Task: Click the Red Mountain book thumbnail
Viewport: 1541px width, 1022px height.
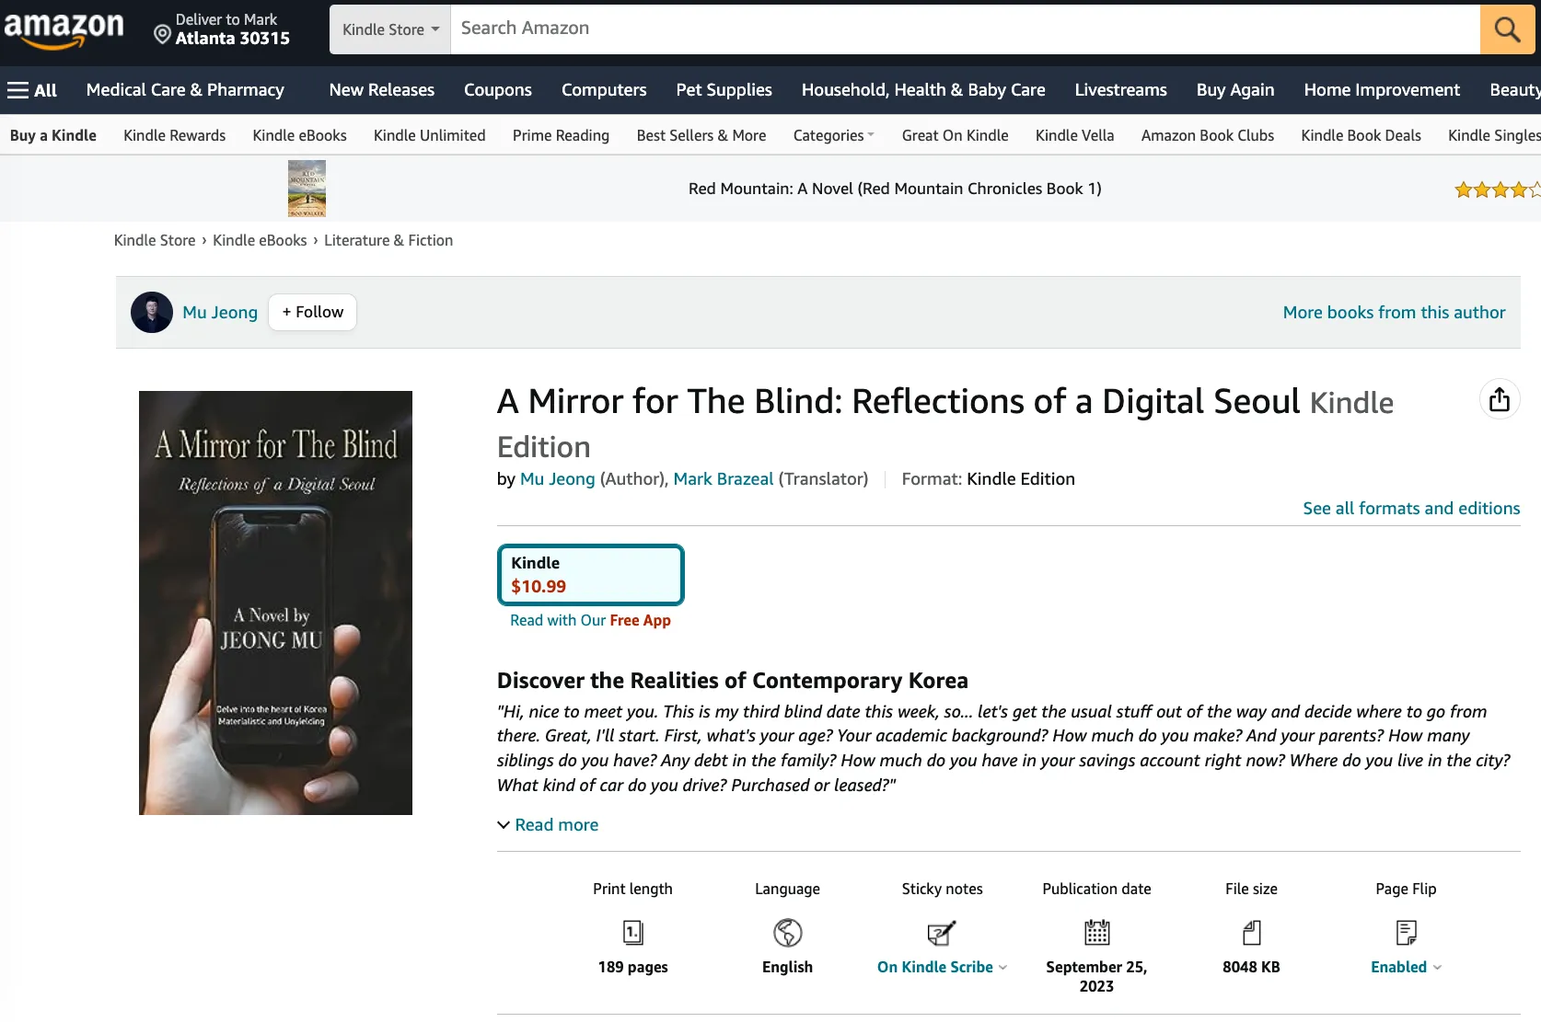Action: pyautogui.click(x=307, y=189)
